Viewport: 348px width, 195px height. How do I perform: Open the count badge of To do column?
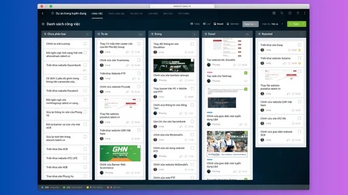[x=140, y=34]
